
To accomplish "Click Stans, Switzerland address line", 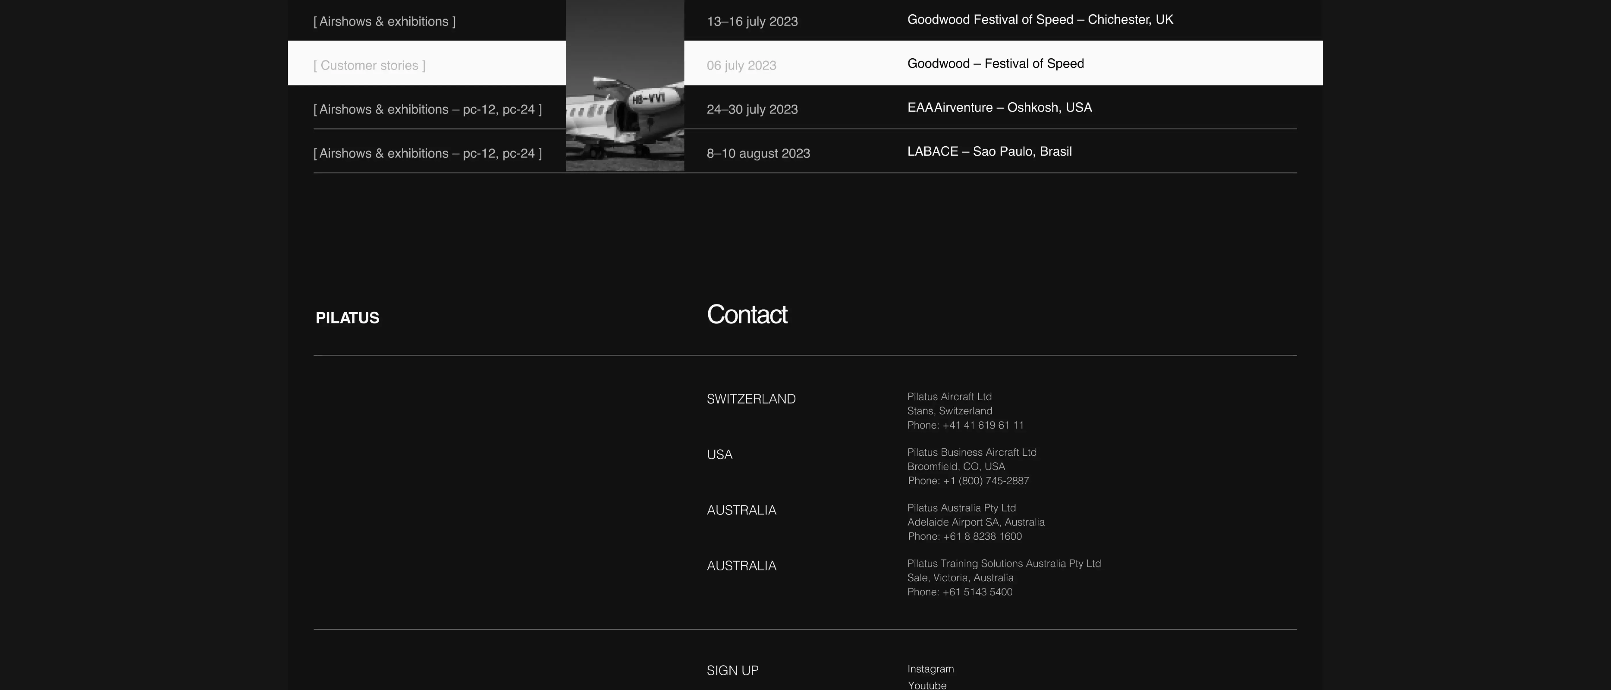I will 949,411.
